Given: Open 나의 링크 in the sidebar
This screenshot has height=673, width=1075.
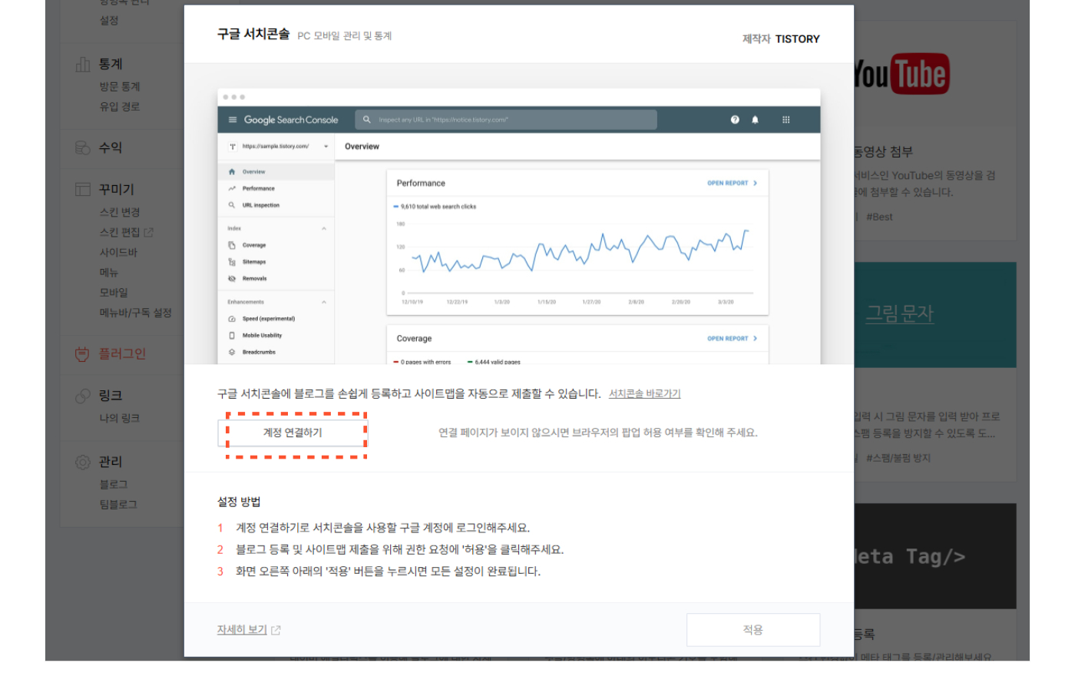Looking at the screenshot, I should [120, 419].
